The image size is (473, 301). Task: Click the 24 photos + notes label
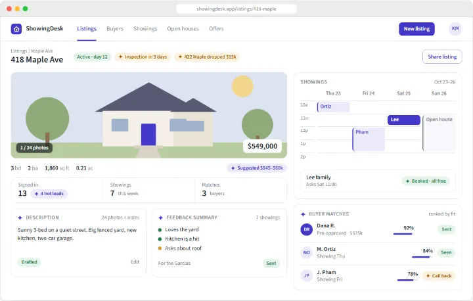120,218
